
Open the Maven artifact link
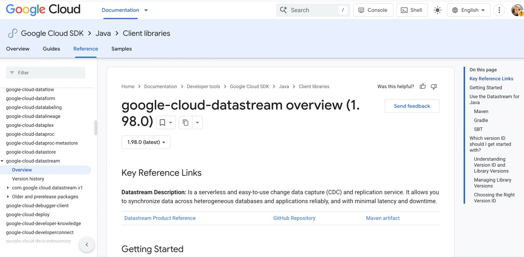[x=383, y=218]
